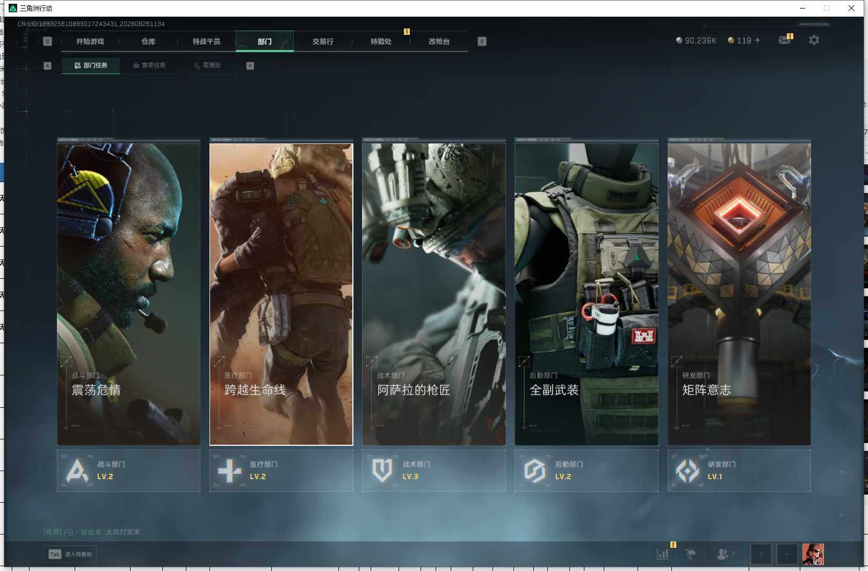Click the D key hint after 军需处

point(250,66)
